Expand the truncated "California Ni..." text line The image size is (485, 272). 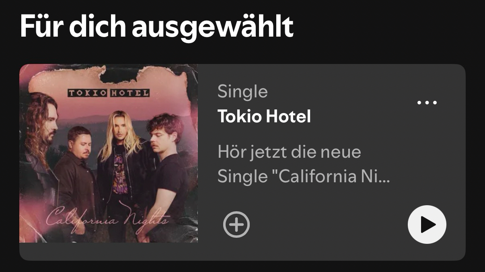pos(304,177)
